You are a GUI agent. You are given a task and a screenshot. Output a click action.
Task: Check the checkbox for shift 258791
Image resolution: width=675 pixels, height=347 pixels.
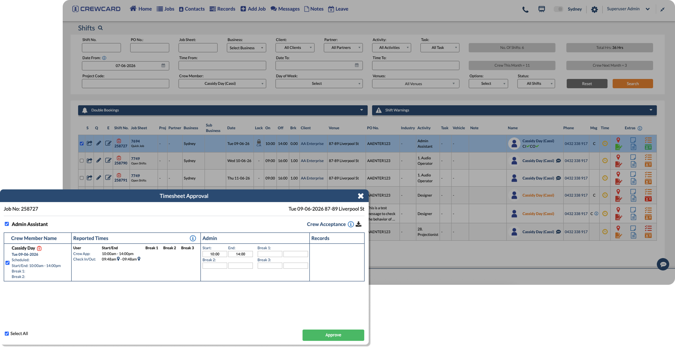[82, 178]
